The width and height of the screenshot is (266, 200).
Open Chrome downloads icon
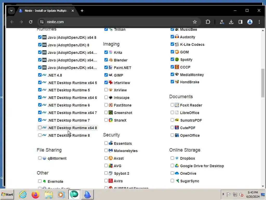click(231, 22)
